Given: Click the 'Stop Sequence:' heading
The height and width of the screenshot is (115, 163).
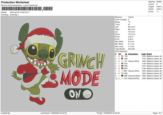Looking at the screenshot, I should tap(121, 51).
